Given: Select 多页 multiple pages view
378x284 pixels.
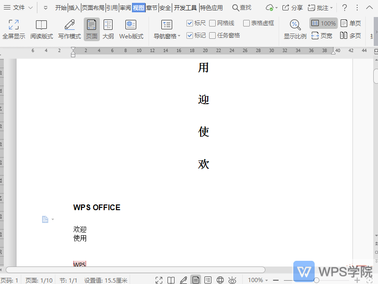Looking at the screenshot, I should click(x=351, y=35).
